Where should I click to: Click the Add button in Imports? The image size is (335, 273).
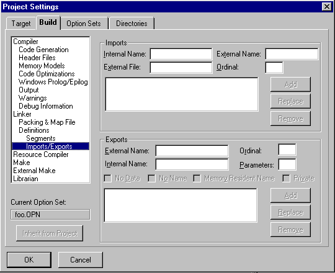coord(290,84)
